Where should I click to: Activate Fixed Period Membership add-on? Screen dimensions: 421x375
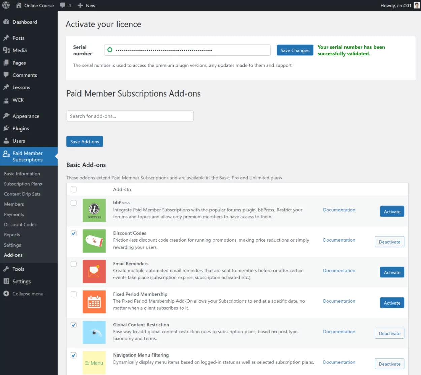(392, 303)
